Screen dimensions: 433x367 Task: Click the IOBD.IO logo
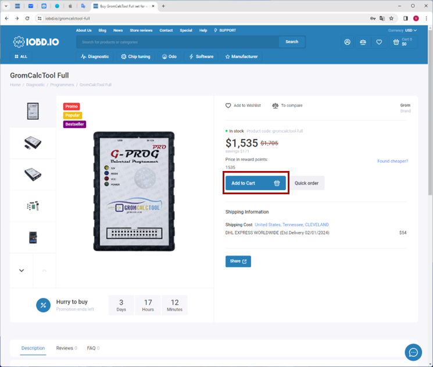coord(37,42)
